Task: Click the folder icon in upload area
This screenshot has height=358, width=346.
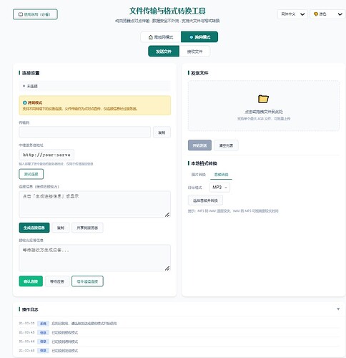Action: click(x=263, y=99)
